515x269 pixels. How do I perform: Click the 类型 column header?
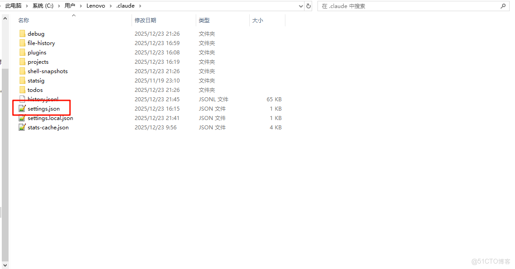(x=204, y=20)
